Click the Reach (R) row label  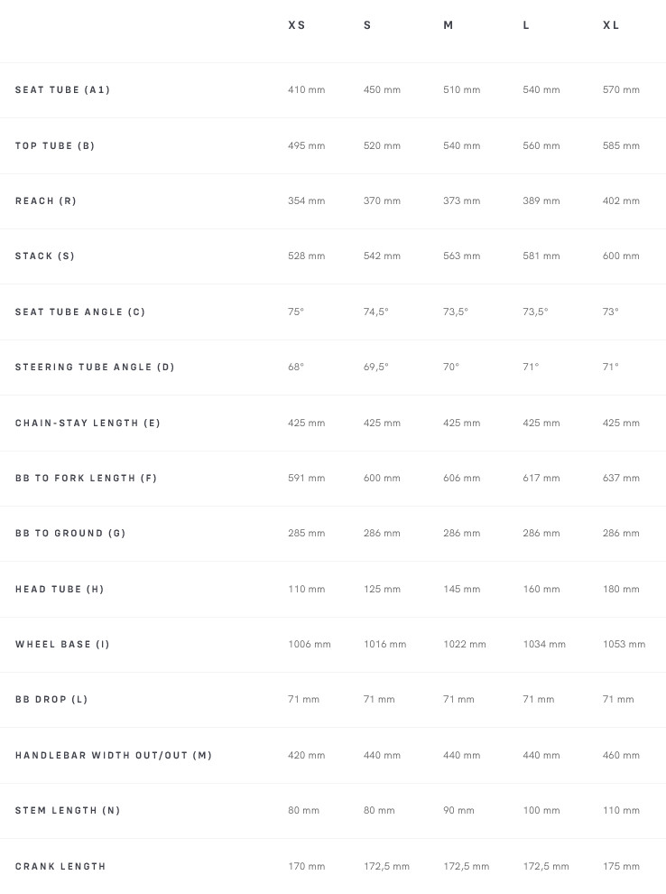tap(46, 200)
